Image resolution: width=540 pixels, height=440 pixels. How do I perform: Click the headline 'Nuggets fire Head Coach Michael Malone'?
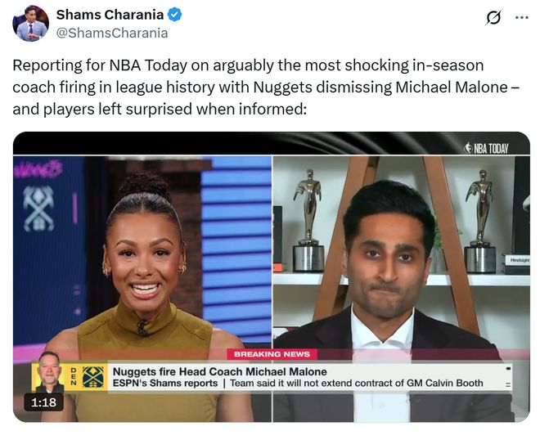tap(220, 371)
